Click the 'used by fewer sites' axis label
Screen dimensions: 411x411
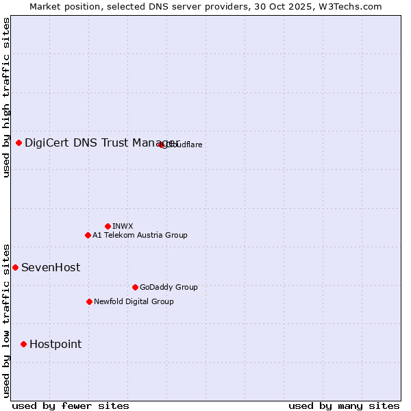click(x=71, y=406)
